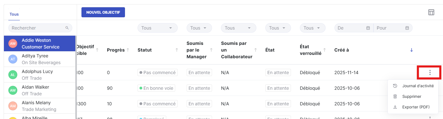Image resolution: width=443 pixels, height=119 pixels.
Task: Click the search magnifier icon
Action: point(67,28)
